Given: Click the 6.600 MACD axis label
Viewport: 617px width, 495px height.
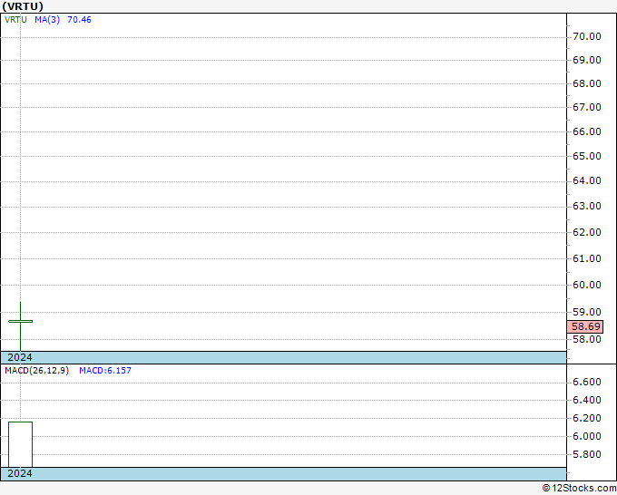Looking at the screenshot, I should point(587,383).
